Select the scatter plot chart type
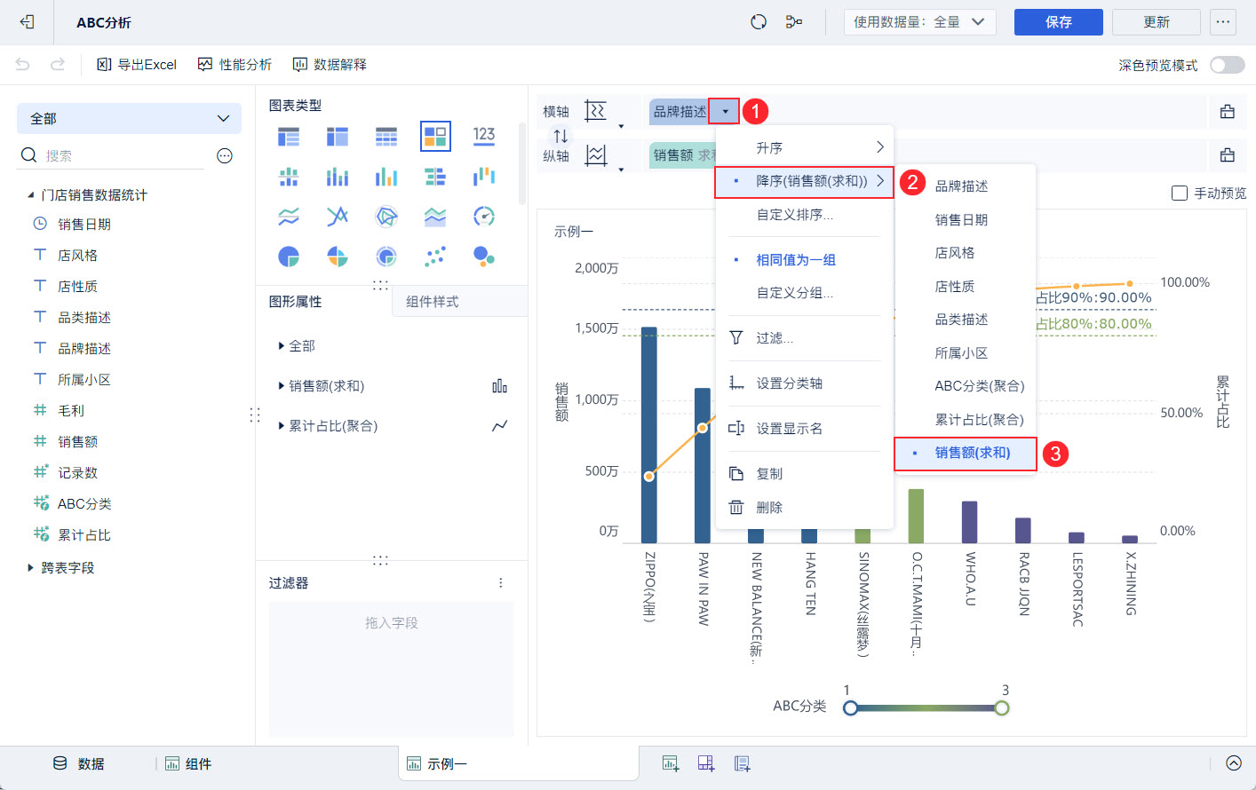Image resolution: width=1256 pixels, height=790 pixels. coord(435,257)
